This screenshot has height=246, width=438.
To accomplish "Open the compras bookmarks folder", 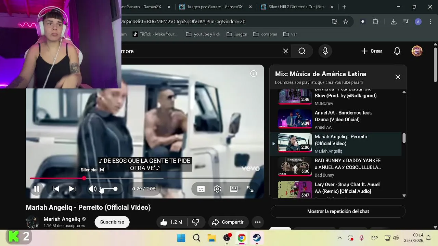I will pyautogui.click(x=265, y=34).
